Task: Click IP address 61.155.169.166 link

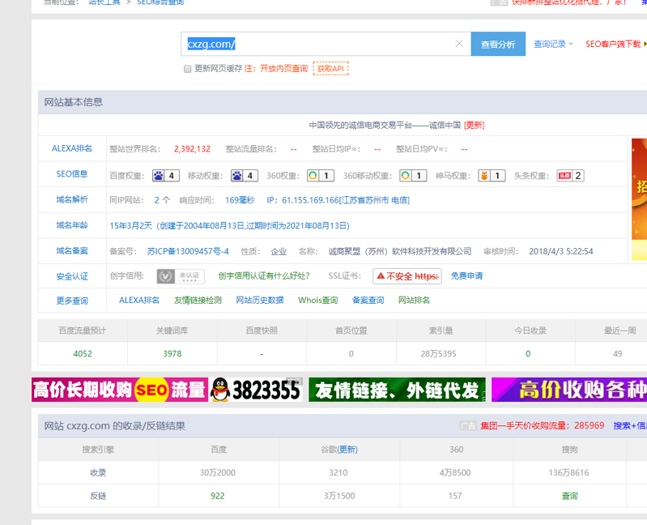Action: [338, 200]
